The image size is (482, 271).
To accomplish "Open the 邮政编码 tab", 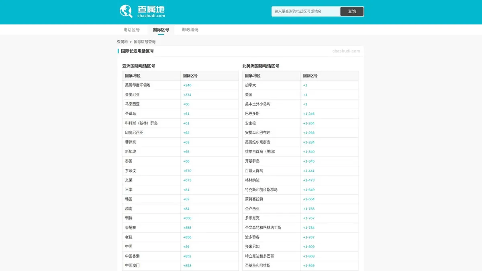I will click(x=190, y=30).
